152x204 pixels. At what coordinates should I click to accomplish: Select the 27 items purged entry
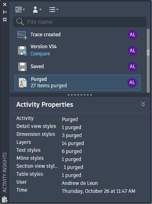pos(77,82)
